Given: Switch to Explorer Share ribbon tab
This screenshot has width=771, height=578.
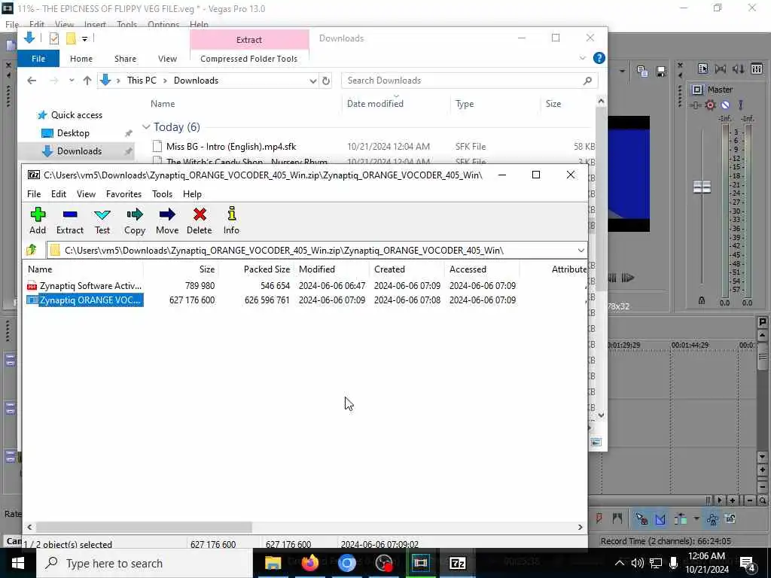Looking at the screenshot, I should [x=126, y=59].
